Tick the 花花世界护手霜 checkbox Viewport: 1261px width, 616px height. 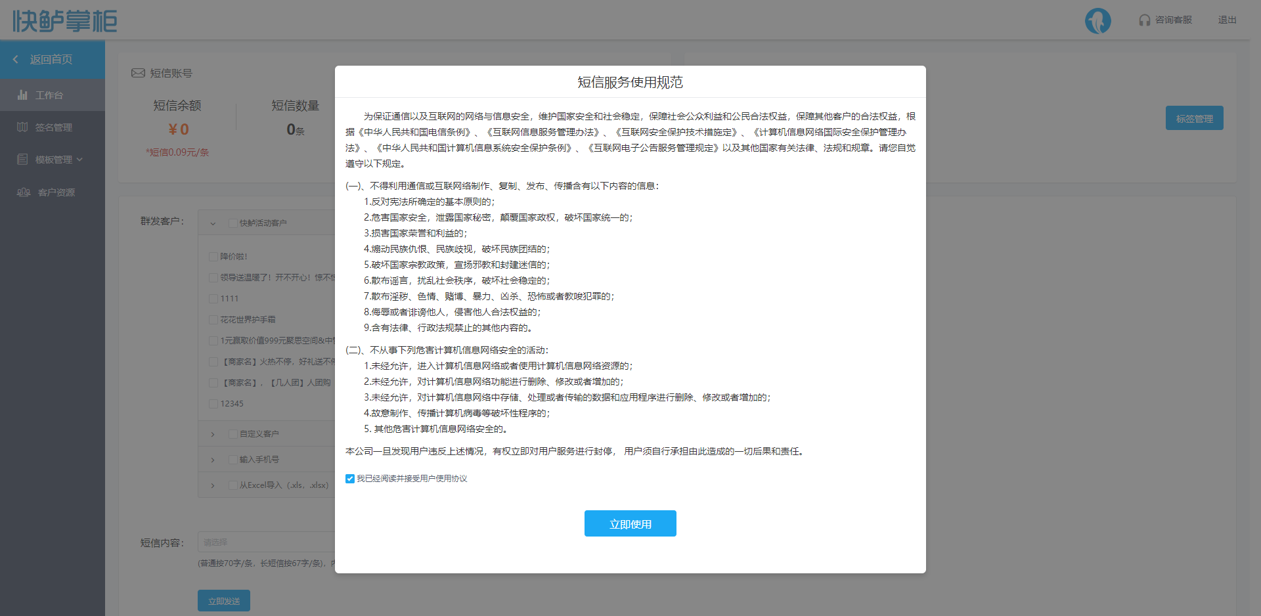click(213, 320)
